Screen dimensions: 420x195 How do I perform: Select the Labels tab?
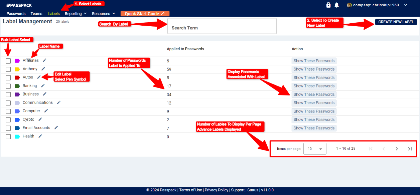click(x=54, y=14)
